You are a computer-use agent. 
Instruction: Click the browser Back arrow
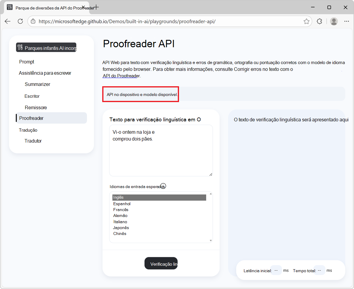(8, 21)
